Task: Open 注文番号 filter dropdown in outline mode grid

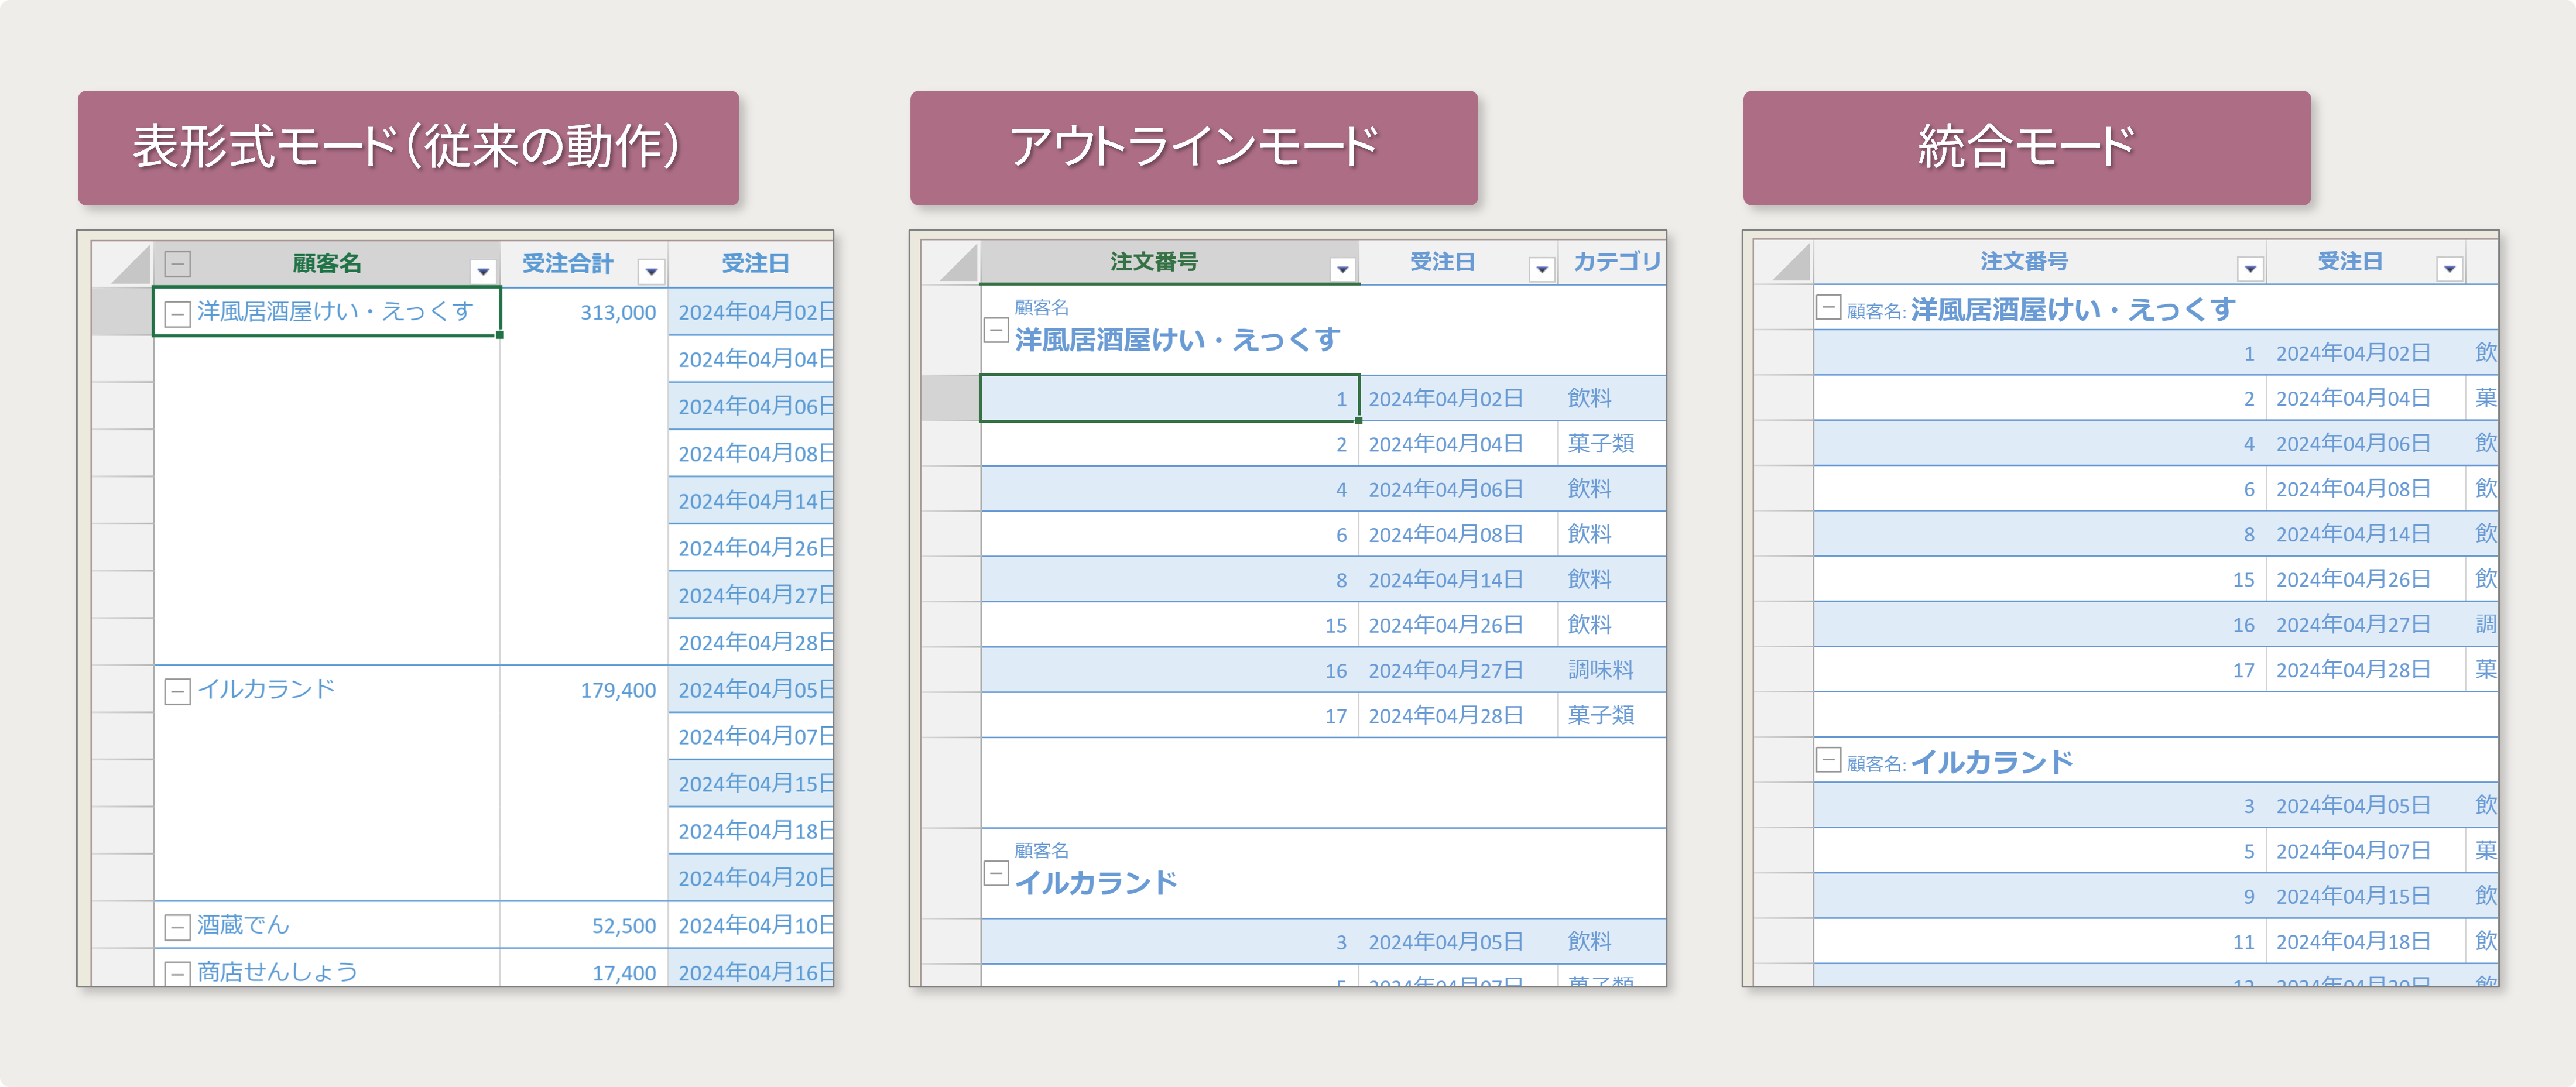Action: click(1343, 269)
